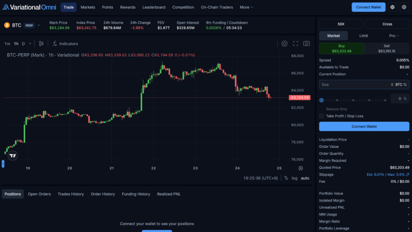Click Connect Wallet in the top bar

point(368,7)
